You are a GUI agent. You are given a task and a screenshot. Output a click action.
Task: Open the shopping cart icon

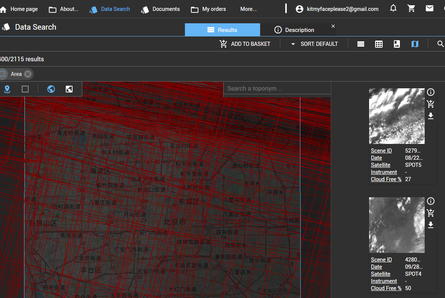(x=411, y=8)
